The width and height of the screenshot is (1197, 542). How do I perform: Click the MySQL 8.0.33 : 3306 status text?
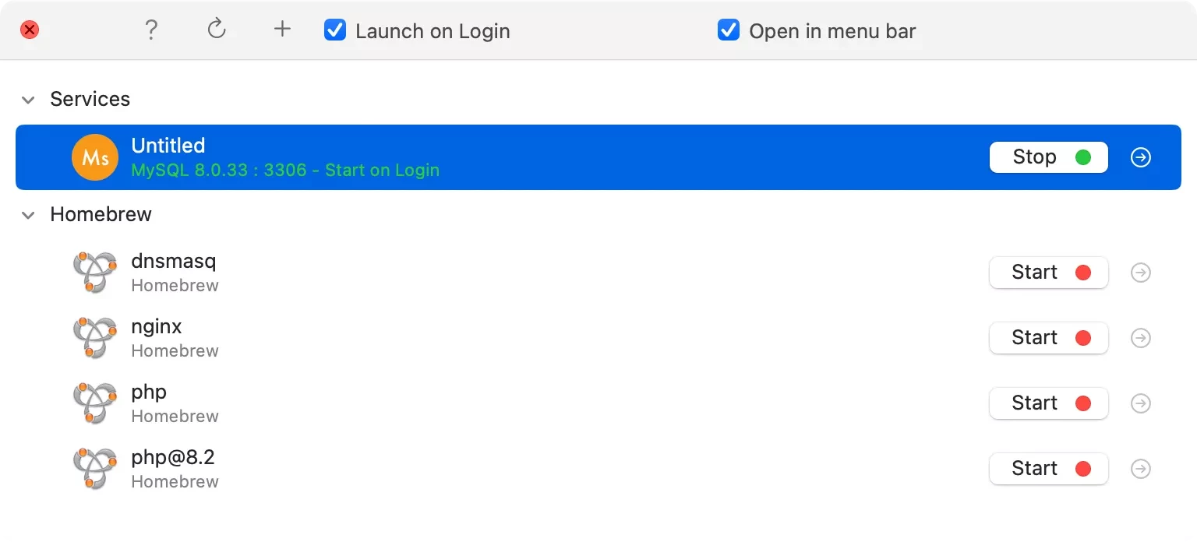click(x=285, y=170)
